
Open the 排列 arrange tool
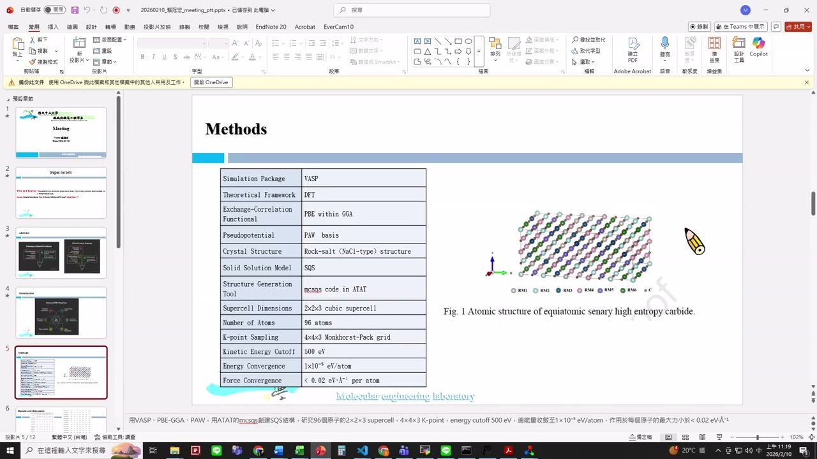[x=495, y=49]
